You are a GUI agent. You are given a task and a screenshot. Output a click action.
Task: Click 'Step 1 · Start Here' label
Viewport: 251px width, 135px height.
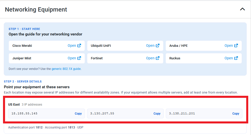[24, 29]
